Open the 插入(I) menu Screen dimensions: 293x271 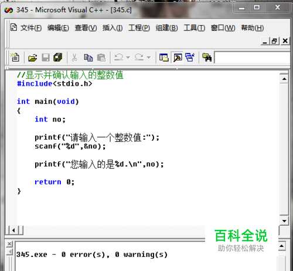click(x=113, y=28)
